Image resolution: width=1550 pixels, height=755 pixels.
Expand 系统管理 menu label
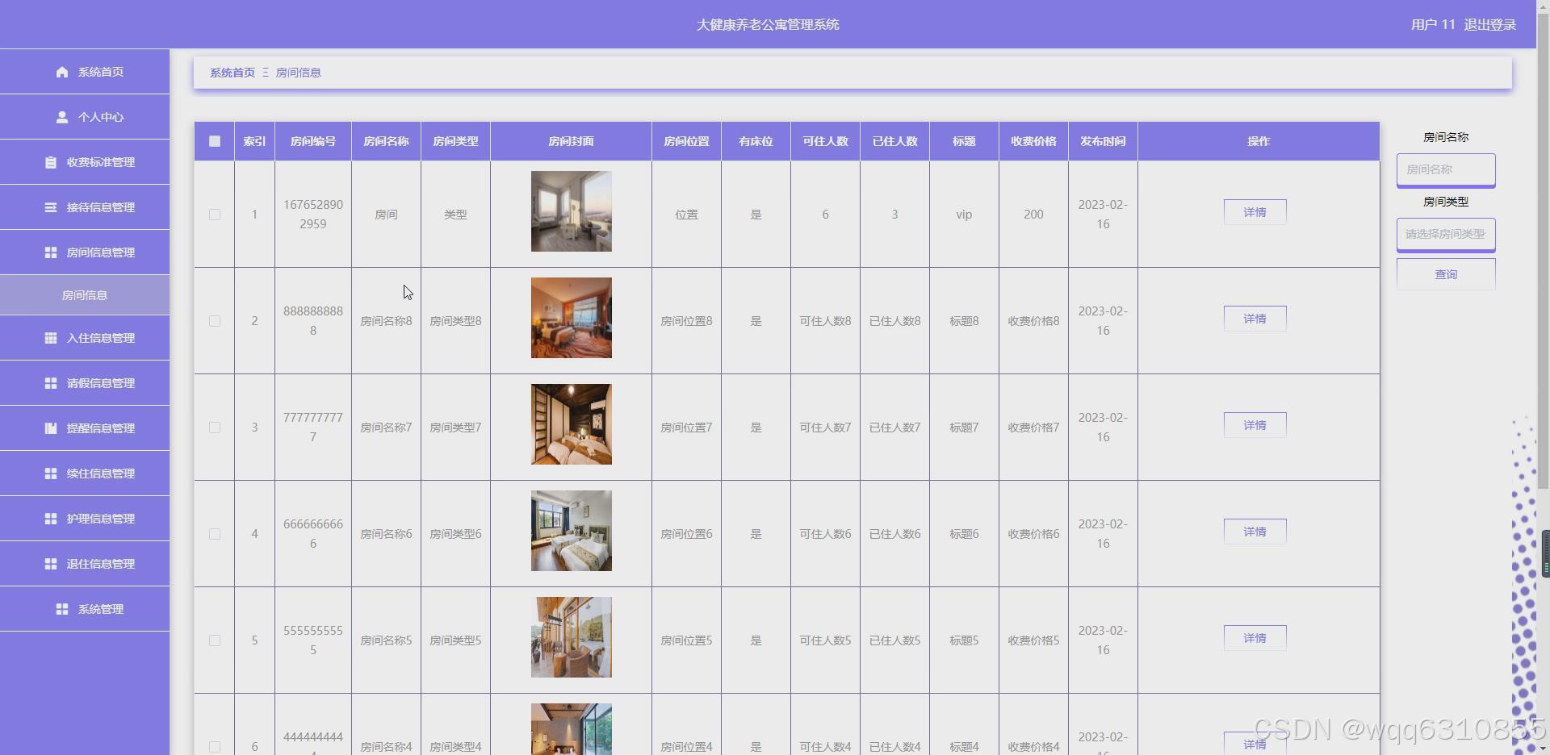101,609
